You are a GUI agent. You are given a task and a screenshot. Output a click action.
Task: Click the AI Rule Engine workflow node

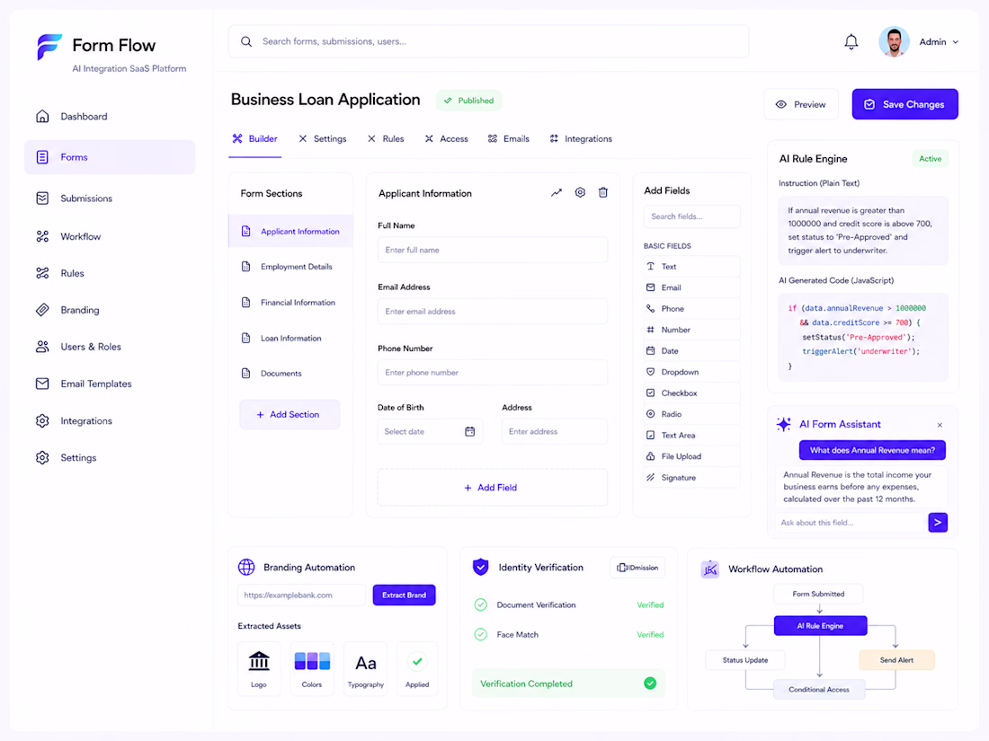(x=820, y=626)
